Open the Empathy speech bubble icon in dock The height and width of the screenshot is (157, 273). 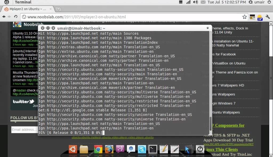tap(131, 149)
